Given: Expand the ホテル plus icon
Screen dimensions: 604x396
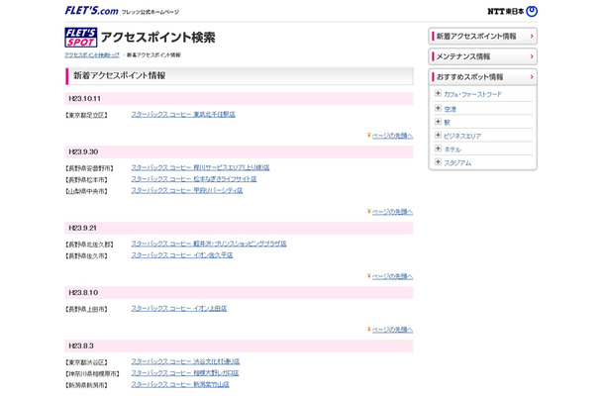Looking at the screenshot, I should 438,148.
